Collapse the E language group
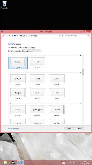The height and width of the screenshot is (165, 92). [x=80, y=55]
